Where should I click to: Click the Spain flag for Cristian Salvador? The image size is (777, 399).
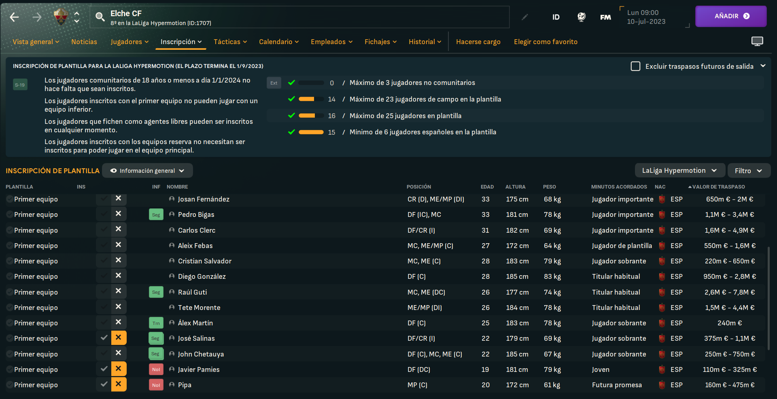[x=662, y=261]
